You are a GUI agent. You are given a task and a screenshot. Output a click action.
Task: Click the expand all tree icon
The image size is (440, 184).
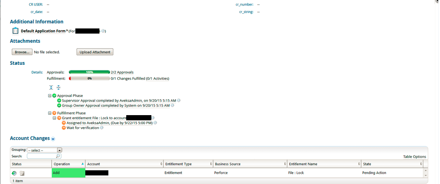(x=51, y=87)
